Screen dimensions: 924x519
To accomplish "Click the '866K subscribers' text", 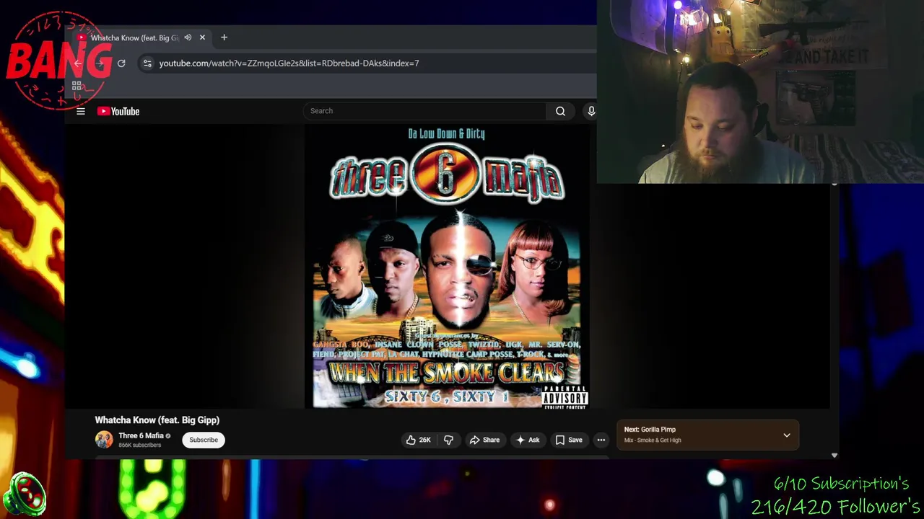I will [x=140, y=445].
